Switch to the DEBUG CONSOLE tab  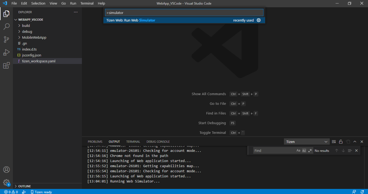(158, 142)
